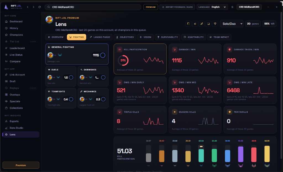Image resolution: width=283 pixels, height=172 pixels.
Task: Click the Triple Kills card icon
Action: click(x=119, y=112)
